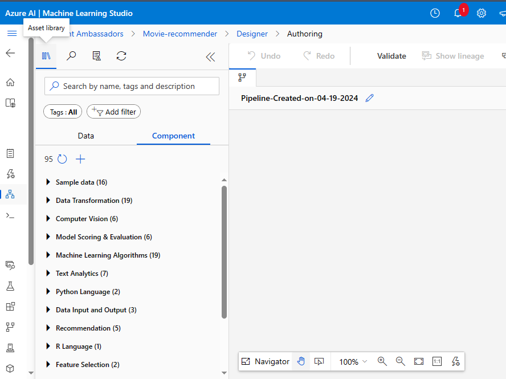Click the Validate button

coord(391,56)
